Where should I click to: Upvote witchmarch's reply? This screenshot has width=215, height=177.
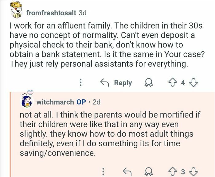pyautogui.click(x=172, y=171)
